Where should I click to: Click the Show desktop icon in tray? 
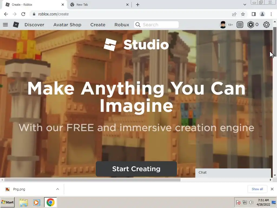pyautogui.click(x=274, y=202)
